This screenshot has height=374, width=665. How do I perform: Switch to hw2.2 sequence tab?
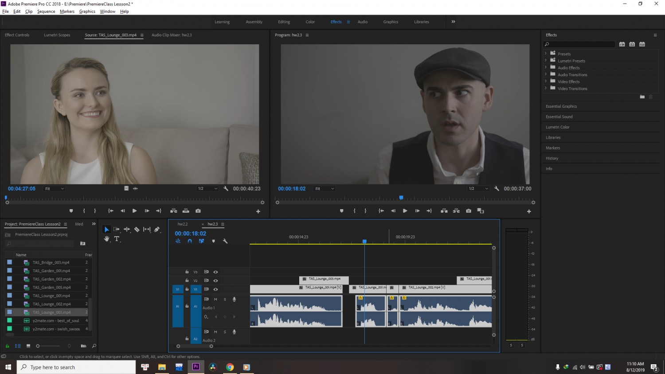tap(183, 224)
